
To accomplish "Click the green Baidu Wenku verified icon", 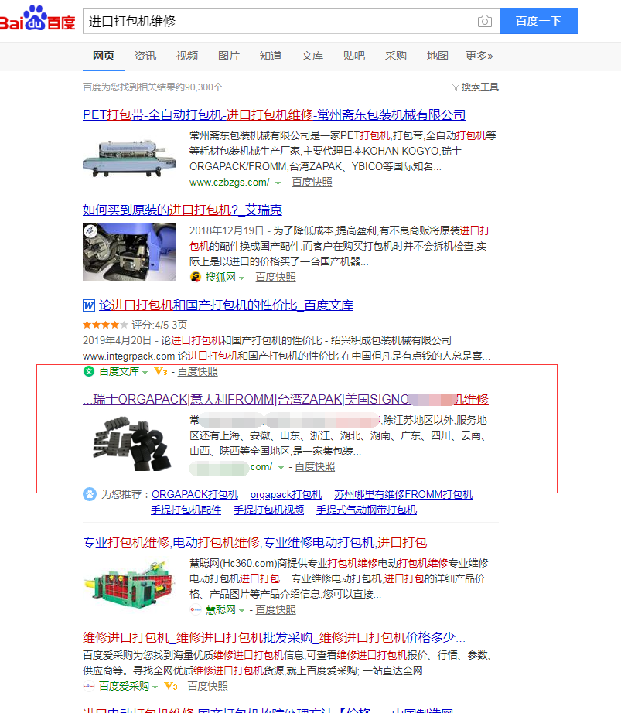I will [x=89, y=371].
